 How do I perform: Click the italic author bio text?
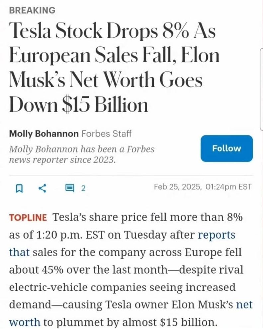click(x=82, y=154)
